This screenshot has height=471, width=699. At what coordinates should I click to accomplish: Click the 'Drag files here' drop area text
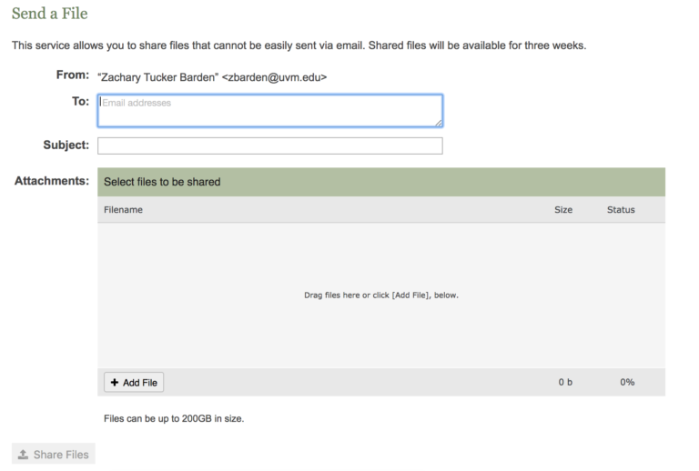click(380, 296)
